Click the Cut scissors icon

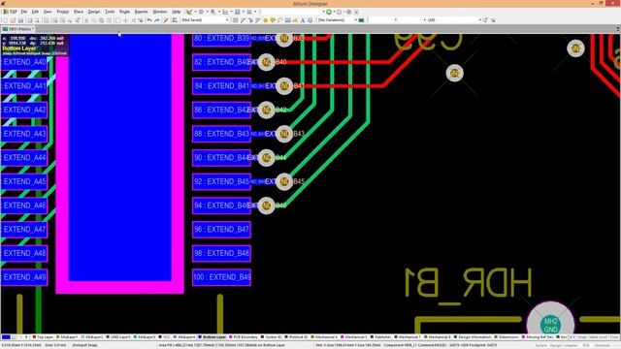click(x=86, y=19)
